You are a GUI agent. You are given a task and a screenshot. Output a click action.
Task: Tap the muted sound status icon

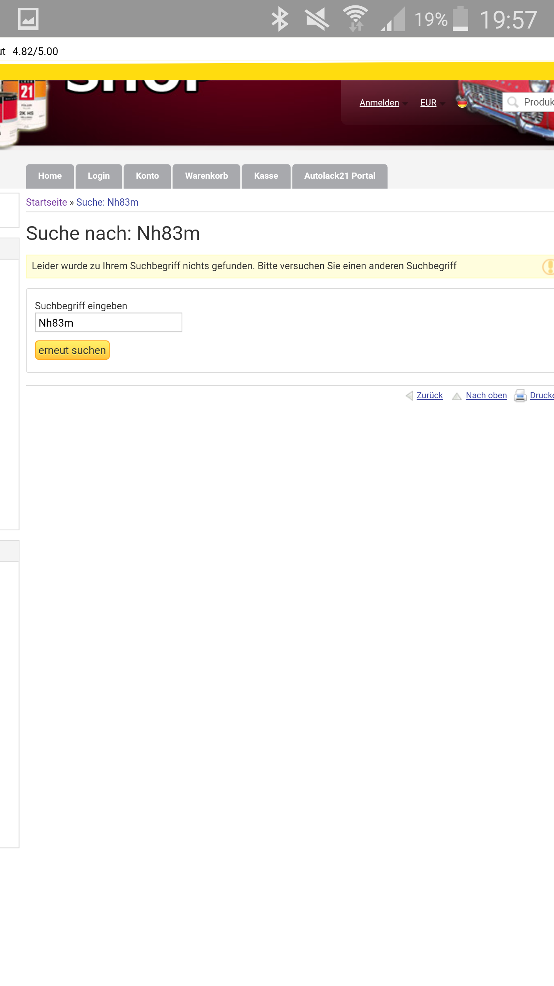317,19
